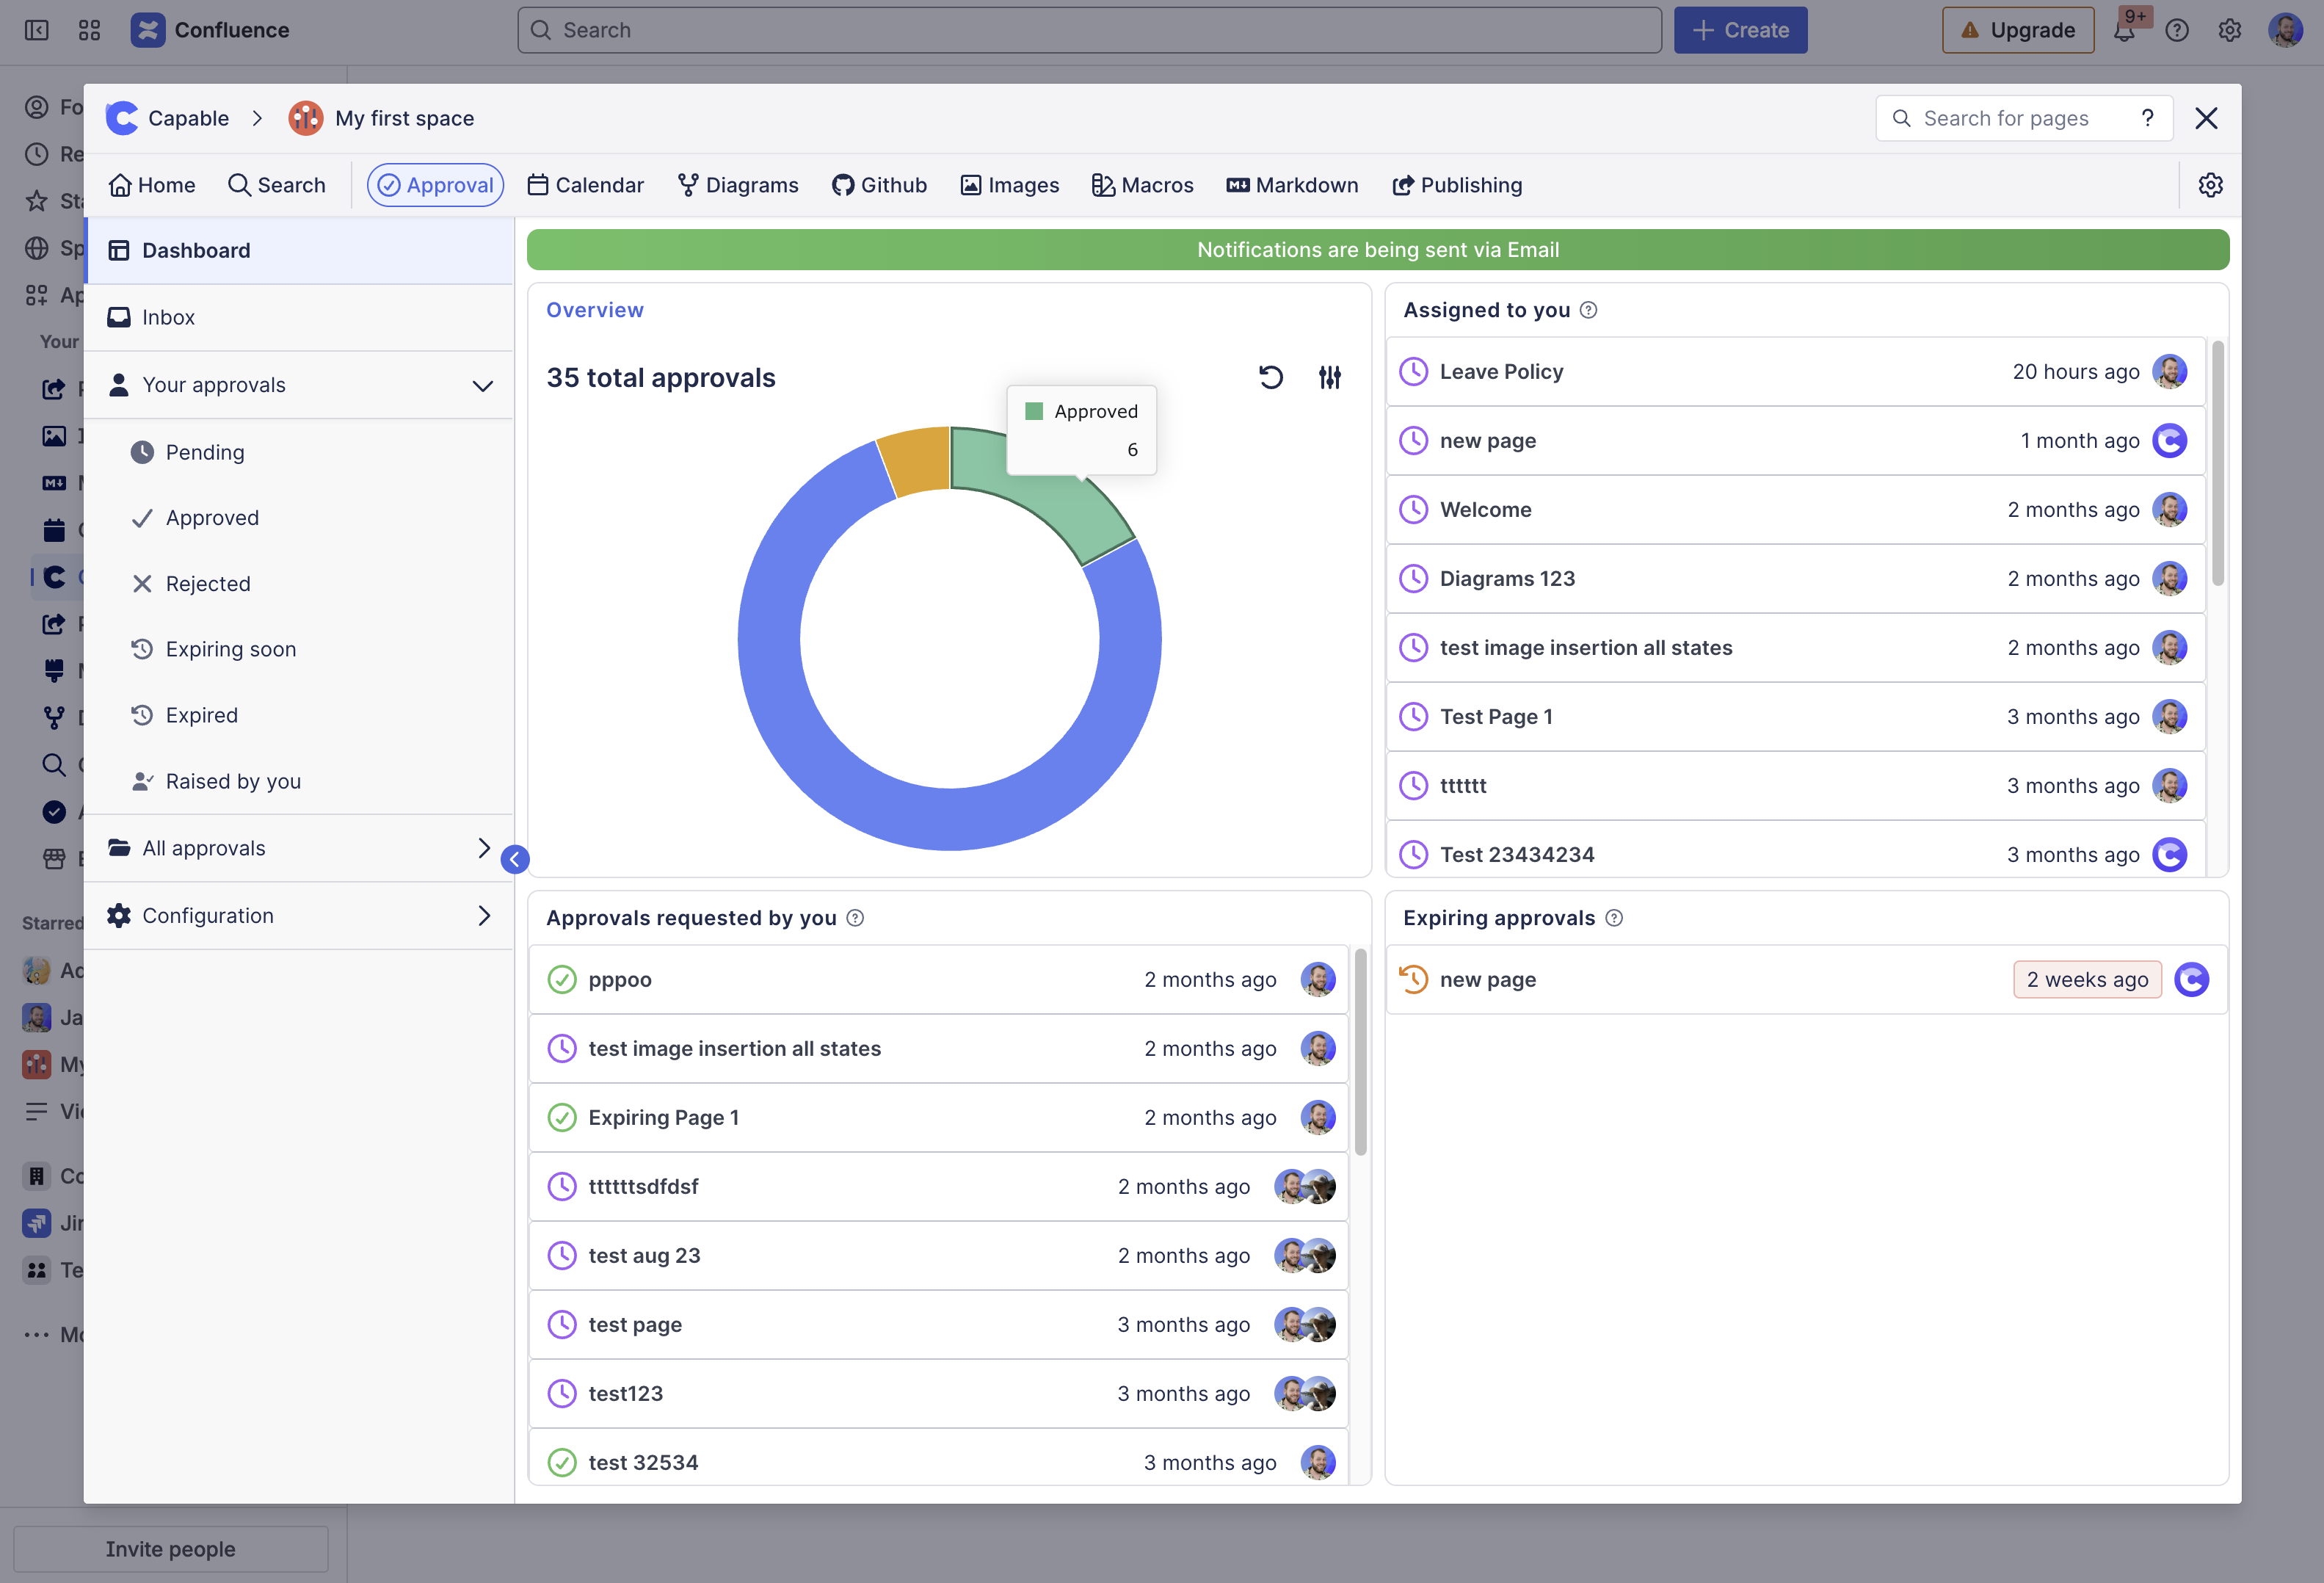2324x1583 pixels.
Task: Open the Confluence app switcher grid
Action: point(89,30)
